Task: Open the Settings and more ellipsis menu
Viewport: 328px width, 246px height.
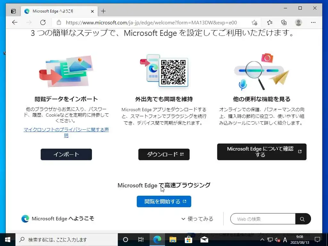Action: 313,22
